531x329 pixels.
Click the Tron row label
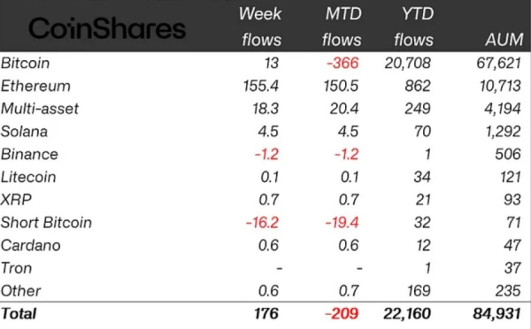coord(16,268)
